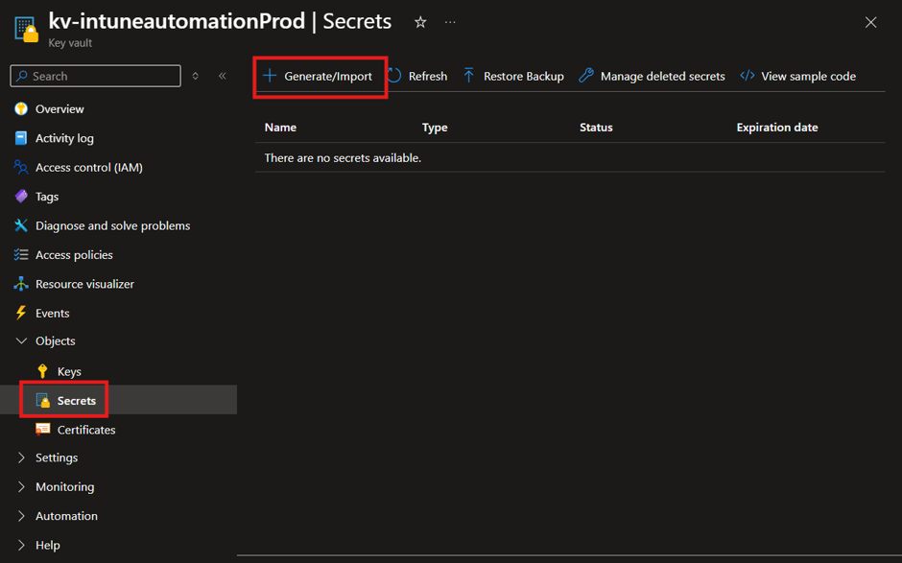The width and height of the screenshot is (902, 563).
Task: Sort by Type column header
Action: (435, 128)
